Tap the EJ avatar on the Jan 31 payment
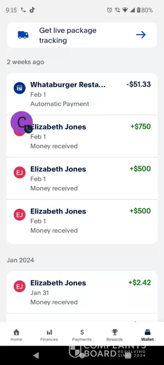The height and width of the screenshot is (365, 164). [x=20, y=286]
